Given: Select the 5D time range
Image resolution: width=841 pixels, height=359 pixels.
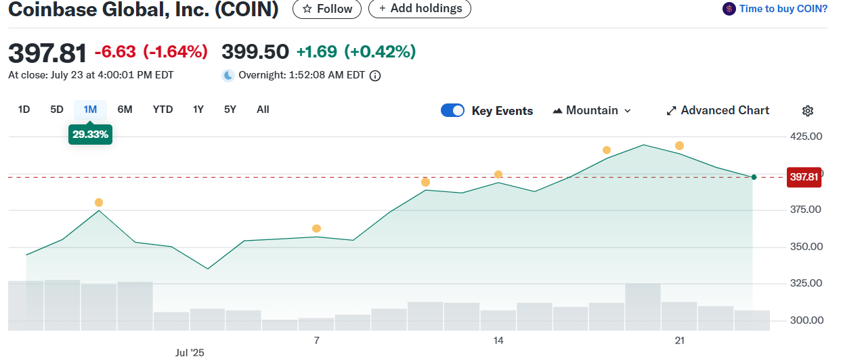Looking at the screenshot, I should tap(57, 110).
